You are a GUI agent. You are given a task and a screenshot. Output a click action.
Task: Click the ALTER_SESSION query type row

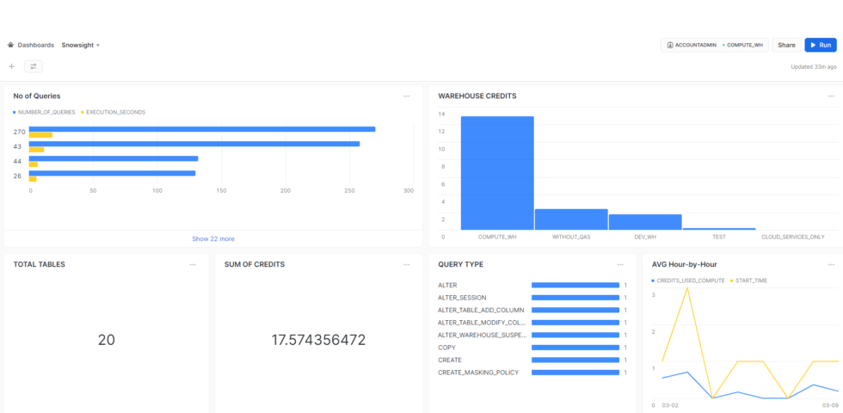(x=532, y=298)
